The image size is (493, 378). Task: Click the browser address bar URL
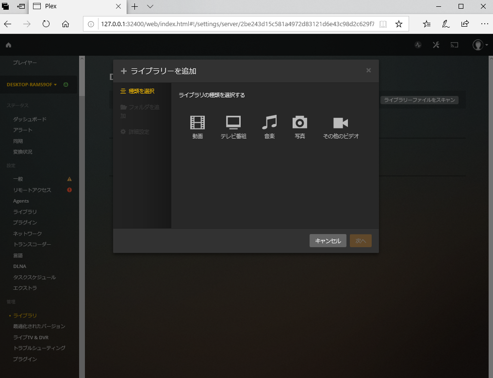click(x=237, y=24)
